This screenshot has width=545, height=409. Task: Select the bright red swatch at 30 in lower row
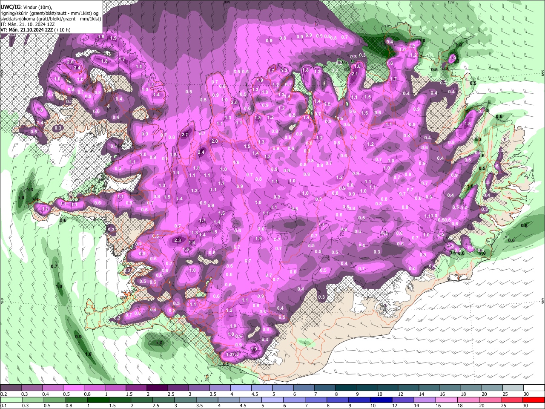[x=533, y=400]
